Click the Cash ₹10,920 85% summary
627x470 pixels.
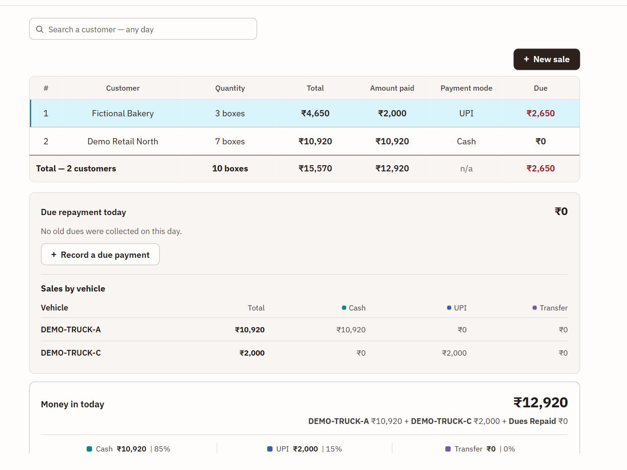coord(128,449)
